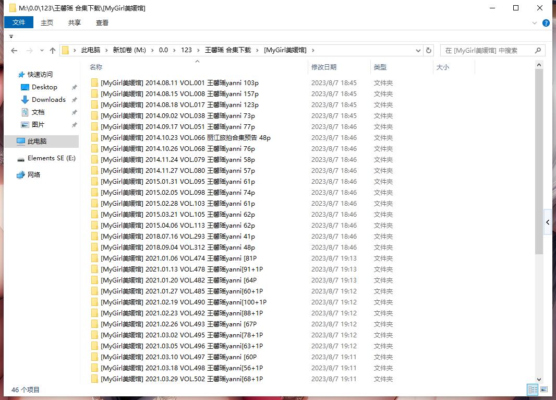Open the Elements SE (E:) drive
The image size is (556, 400).
coord(51,158)
